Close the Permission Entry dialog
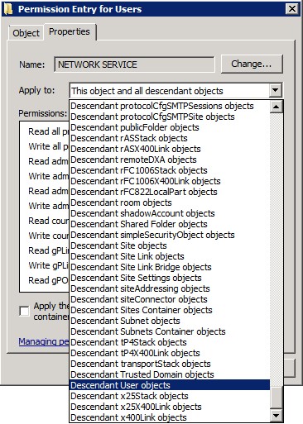The image size is (303, 424). pyautogui.click(x=292, y=9)
